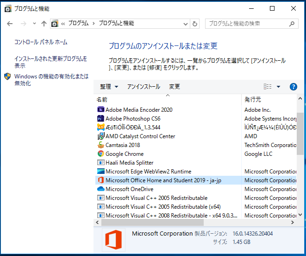Click the プログラムと機能 breadcrumb segment
306x256 pixels.
[116, 23]
